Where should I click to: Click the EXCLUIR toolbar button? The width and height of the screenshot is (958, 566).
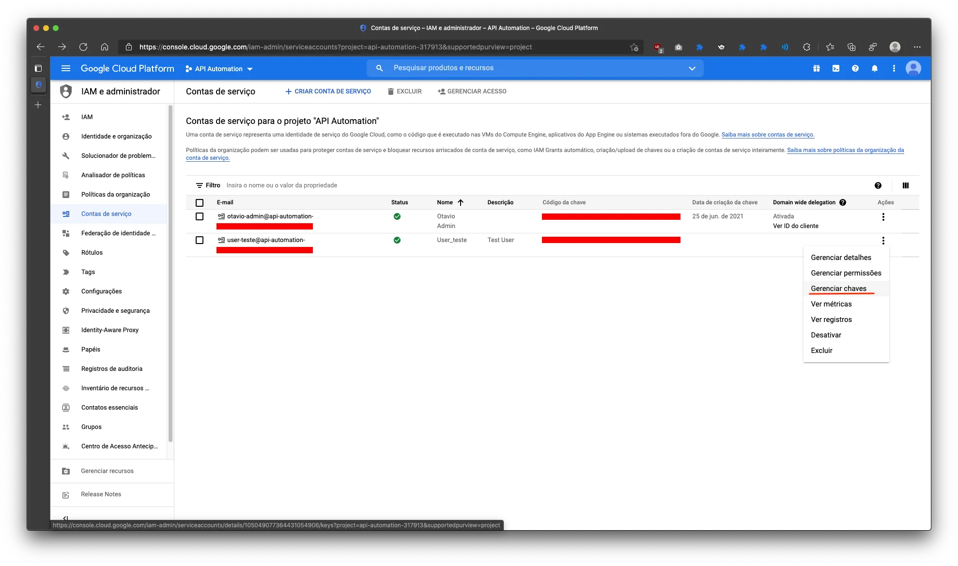point(405,92)
